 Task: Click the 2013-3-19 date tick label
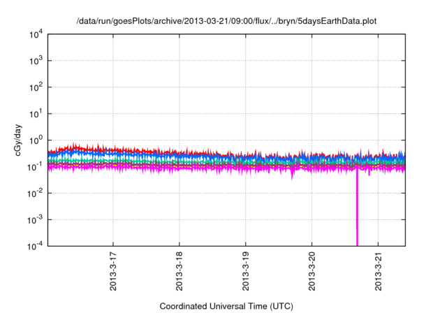[x=245, y=271]
